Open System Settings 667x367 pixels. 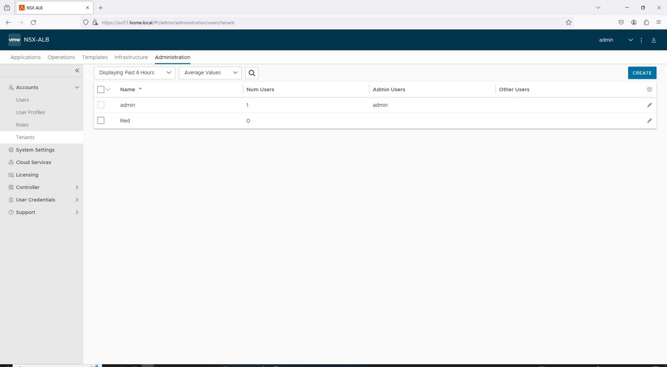tap(35, 150)
